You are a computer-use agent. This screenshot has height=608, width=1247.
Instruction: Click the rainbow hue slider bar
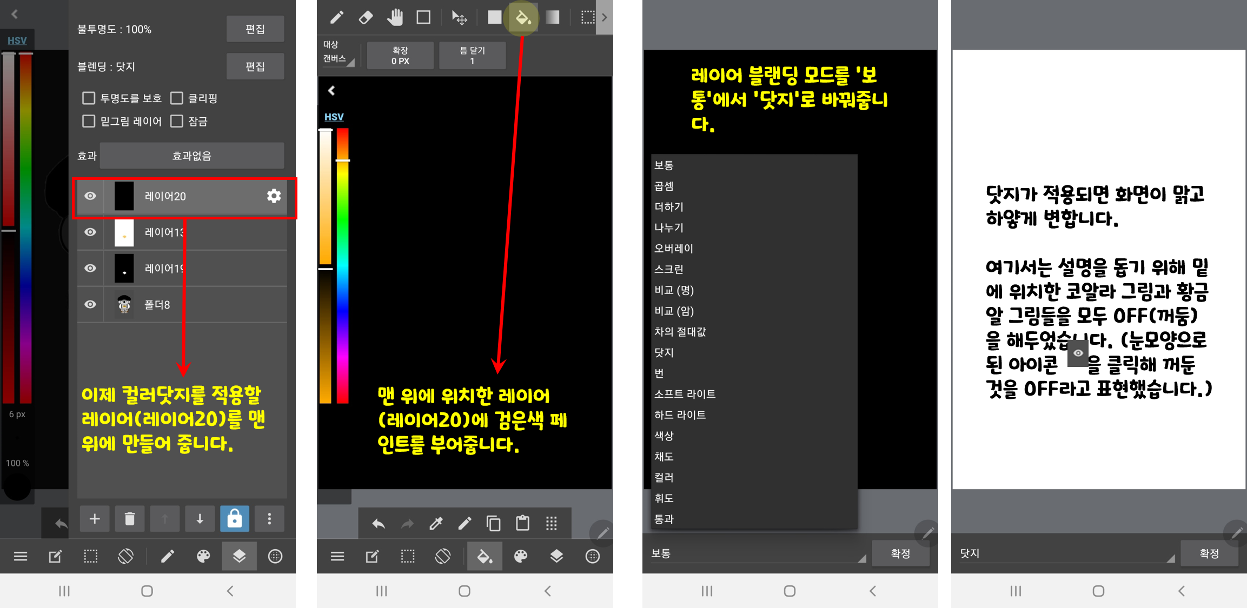343,265
